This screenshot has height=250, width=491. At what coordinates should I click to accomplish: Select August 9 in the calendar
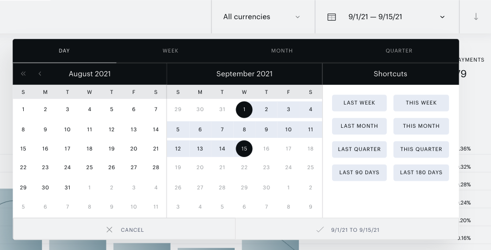(45, 129)
